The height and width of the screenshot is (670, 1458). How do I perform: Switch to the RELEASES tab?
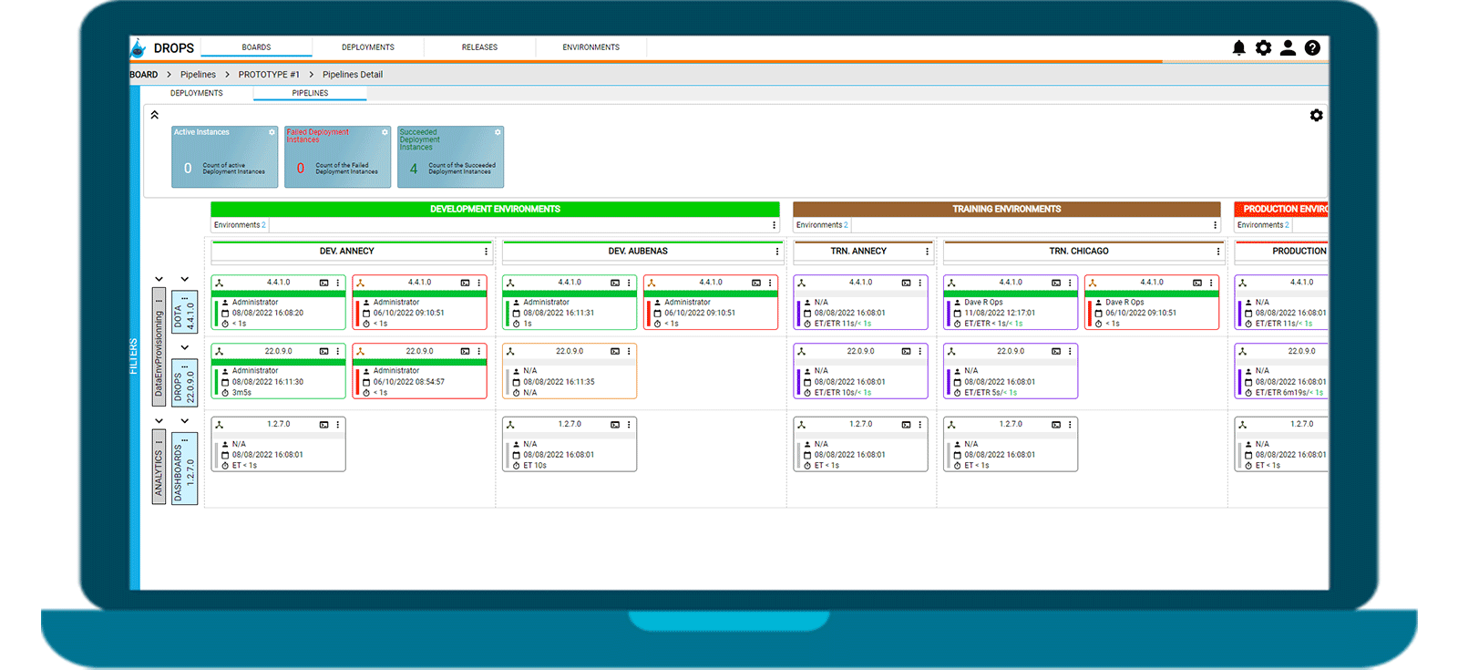(x=479, y=47)
